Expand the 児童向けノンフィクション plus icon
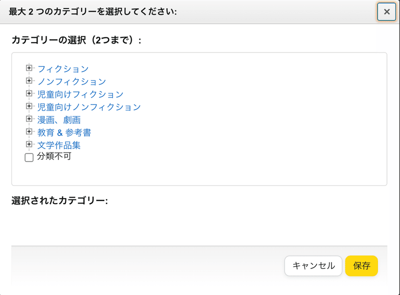Viewport: 400px width, 295px height. [x=29, y=106]
